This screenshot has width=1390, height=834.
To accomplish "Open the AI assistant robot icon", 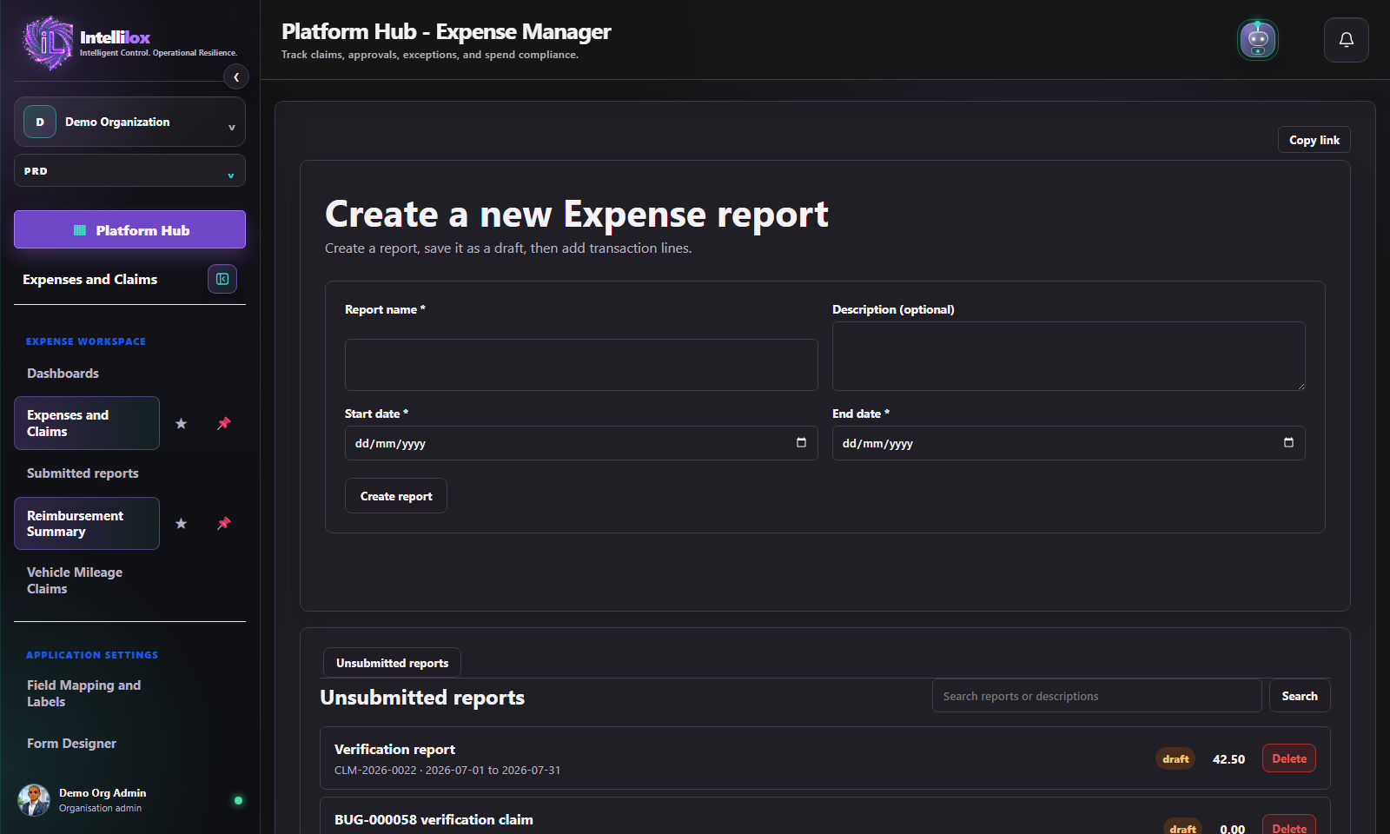I will point(1258,40).
